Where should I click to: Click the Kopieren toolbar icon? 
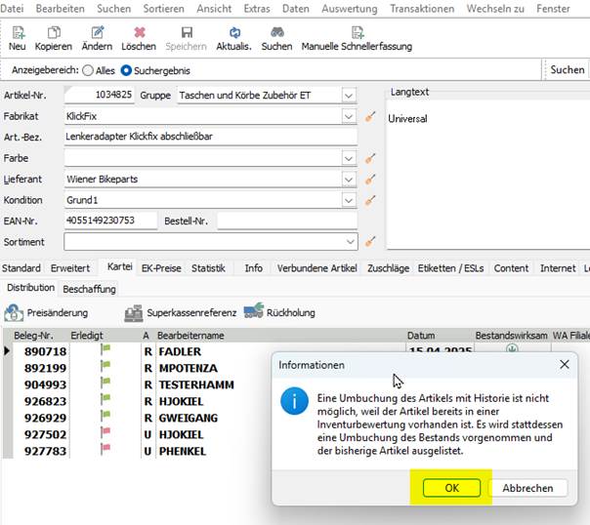click(x=53, y=33)
